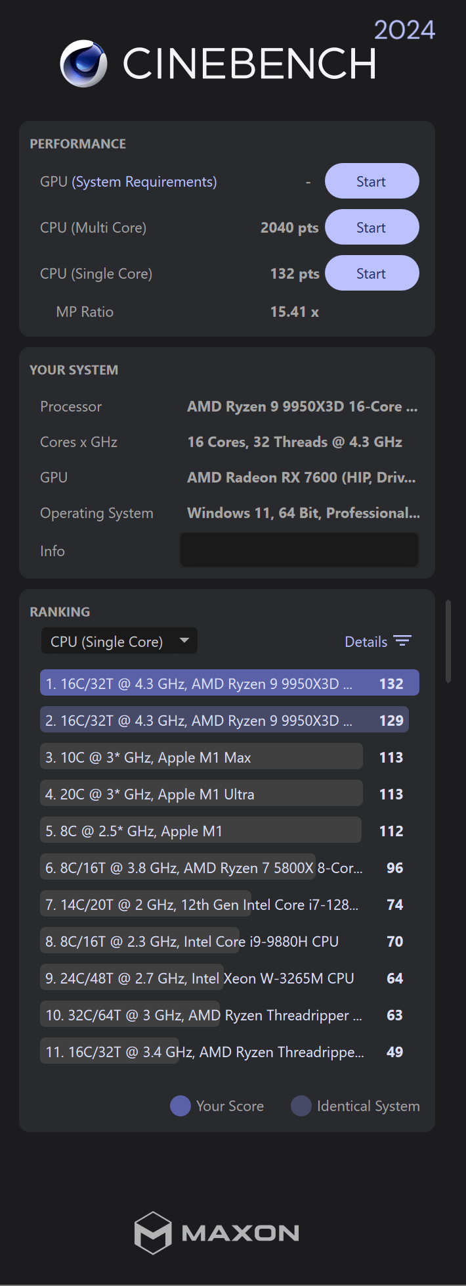The height and width of the screenshot is (1286, 466).
Task: Click the Details filter lines icon
Action: [x=402, y=641]
